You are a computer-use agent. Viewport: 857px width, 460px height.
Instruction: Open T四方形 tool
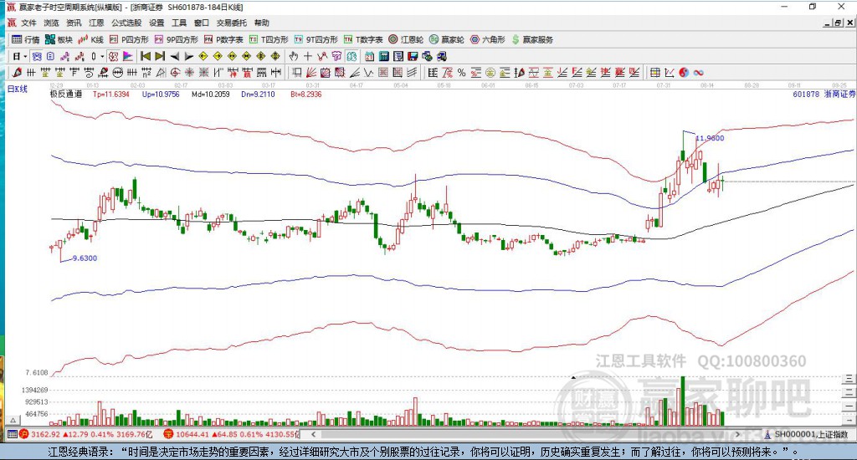tap(269, 40)
